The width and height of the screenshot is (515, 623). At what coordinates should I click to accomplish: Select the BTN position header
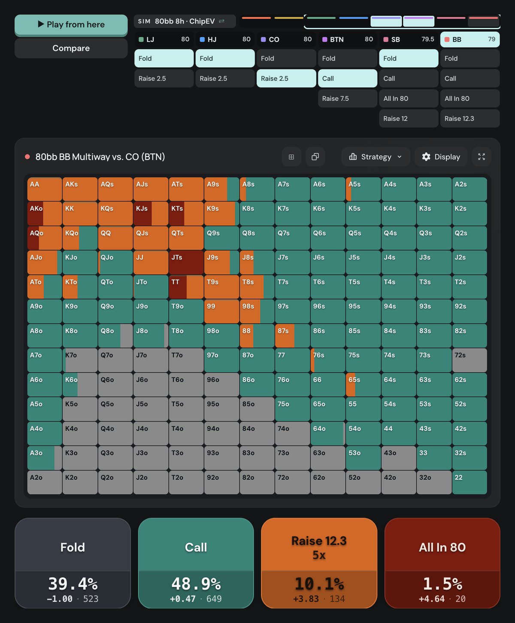pyautogui.click(x=348, y=39)
